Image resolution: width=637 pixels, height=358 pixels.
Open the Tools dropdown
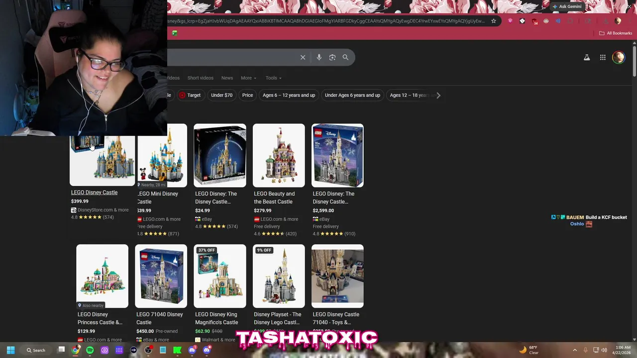(273, 78)
